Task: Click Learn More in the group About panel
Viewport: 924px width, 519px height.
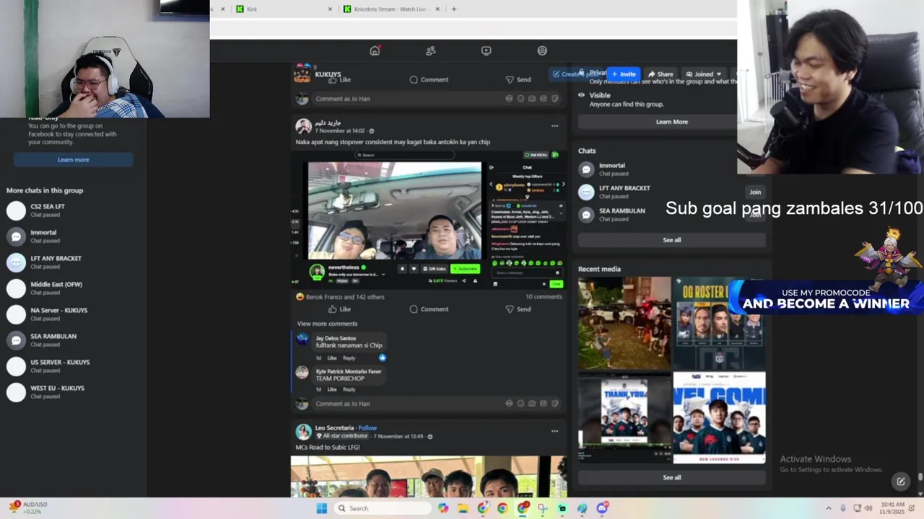Action: (672, 122)
